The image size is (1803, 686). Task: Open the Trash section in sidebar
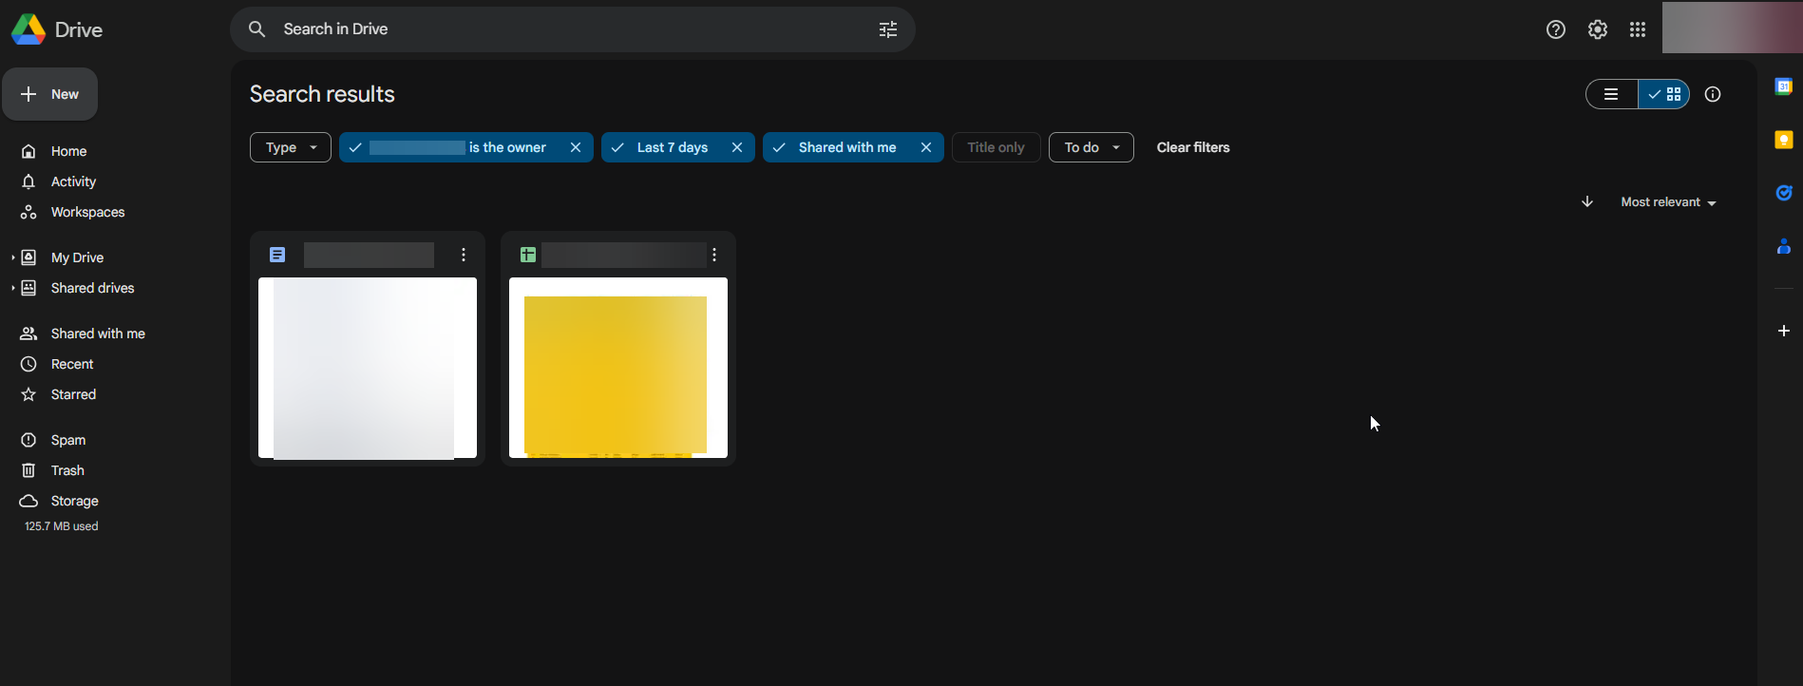67,470
